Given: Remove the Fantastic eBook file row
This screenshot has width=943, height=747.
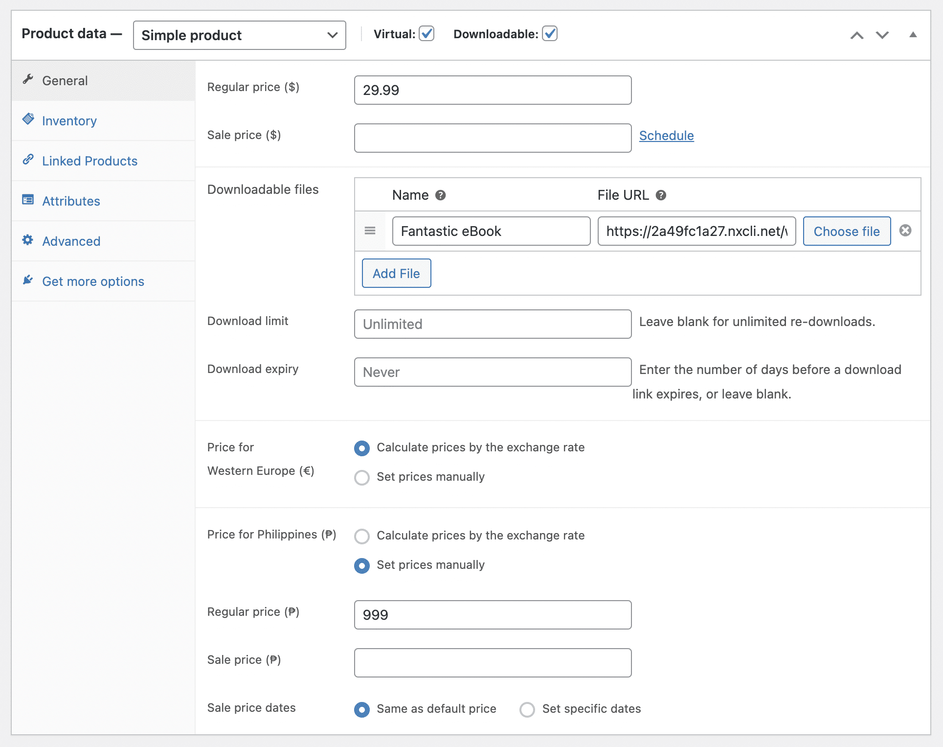Looking at the screenshot, I should point(905,231).
